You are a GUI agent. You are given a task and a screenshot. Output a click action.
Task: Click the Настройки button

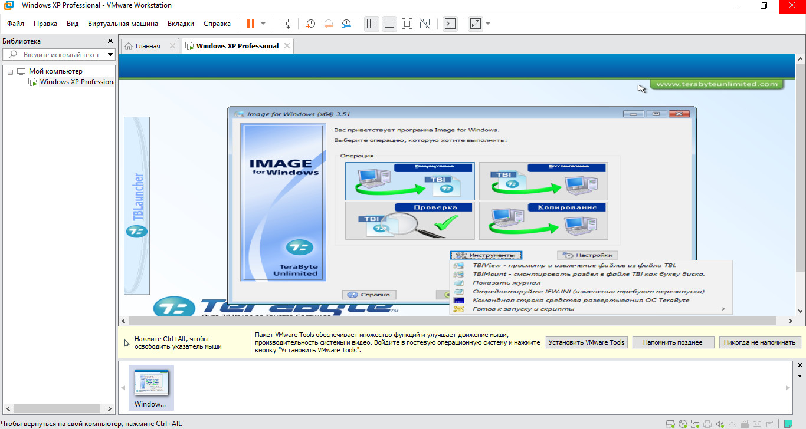[x=588, y=255]
